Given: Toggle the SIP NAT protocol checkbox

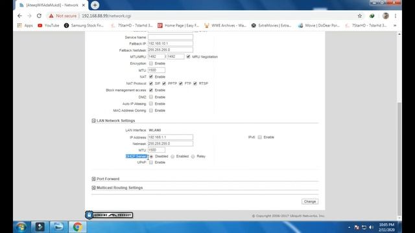Looking at the screenshot, I should [151, 83].
